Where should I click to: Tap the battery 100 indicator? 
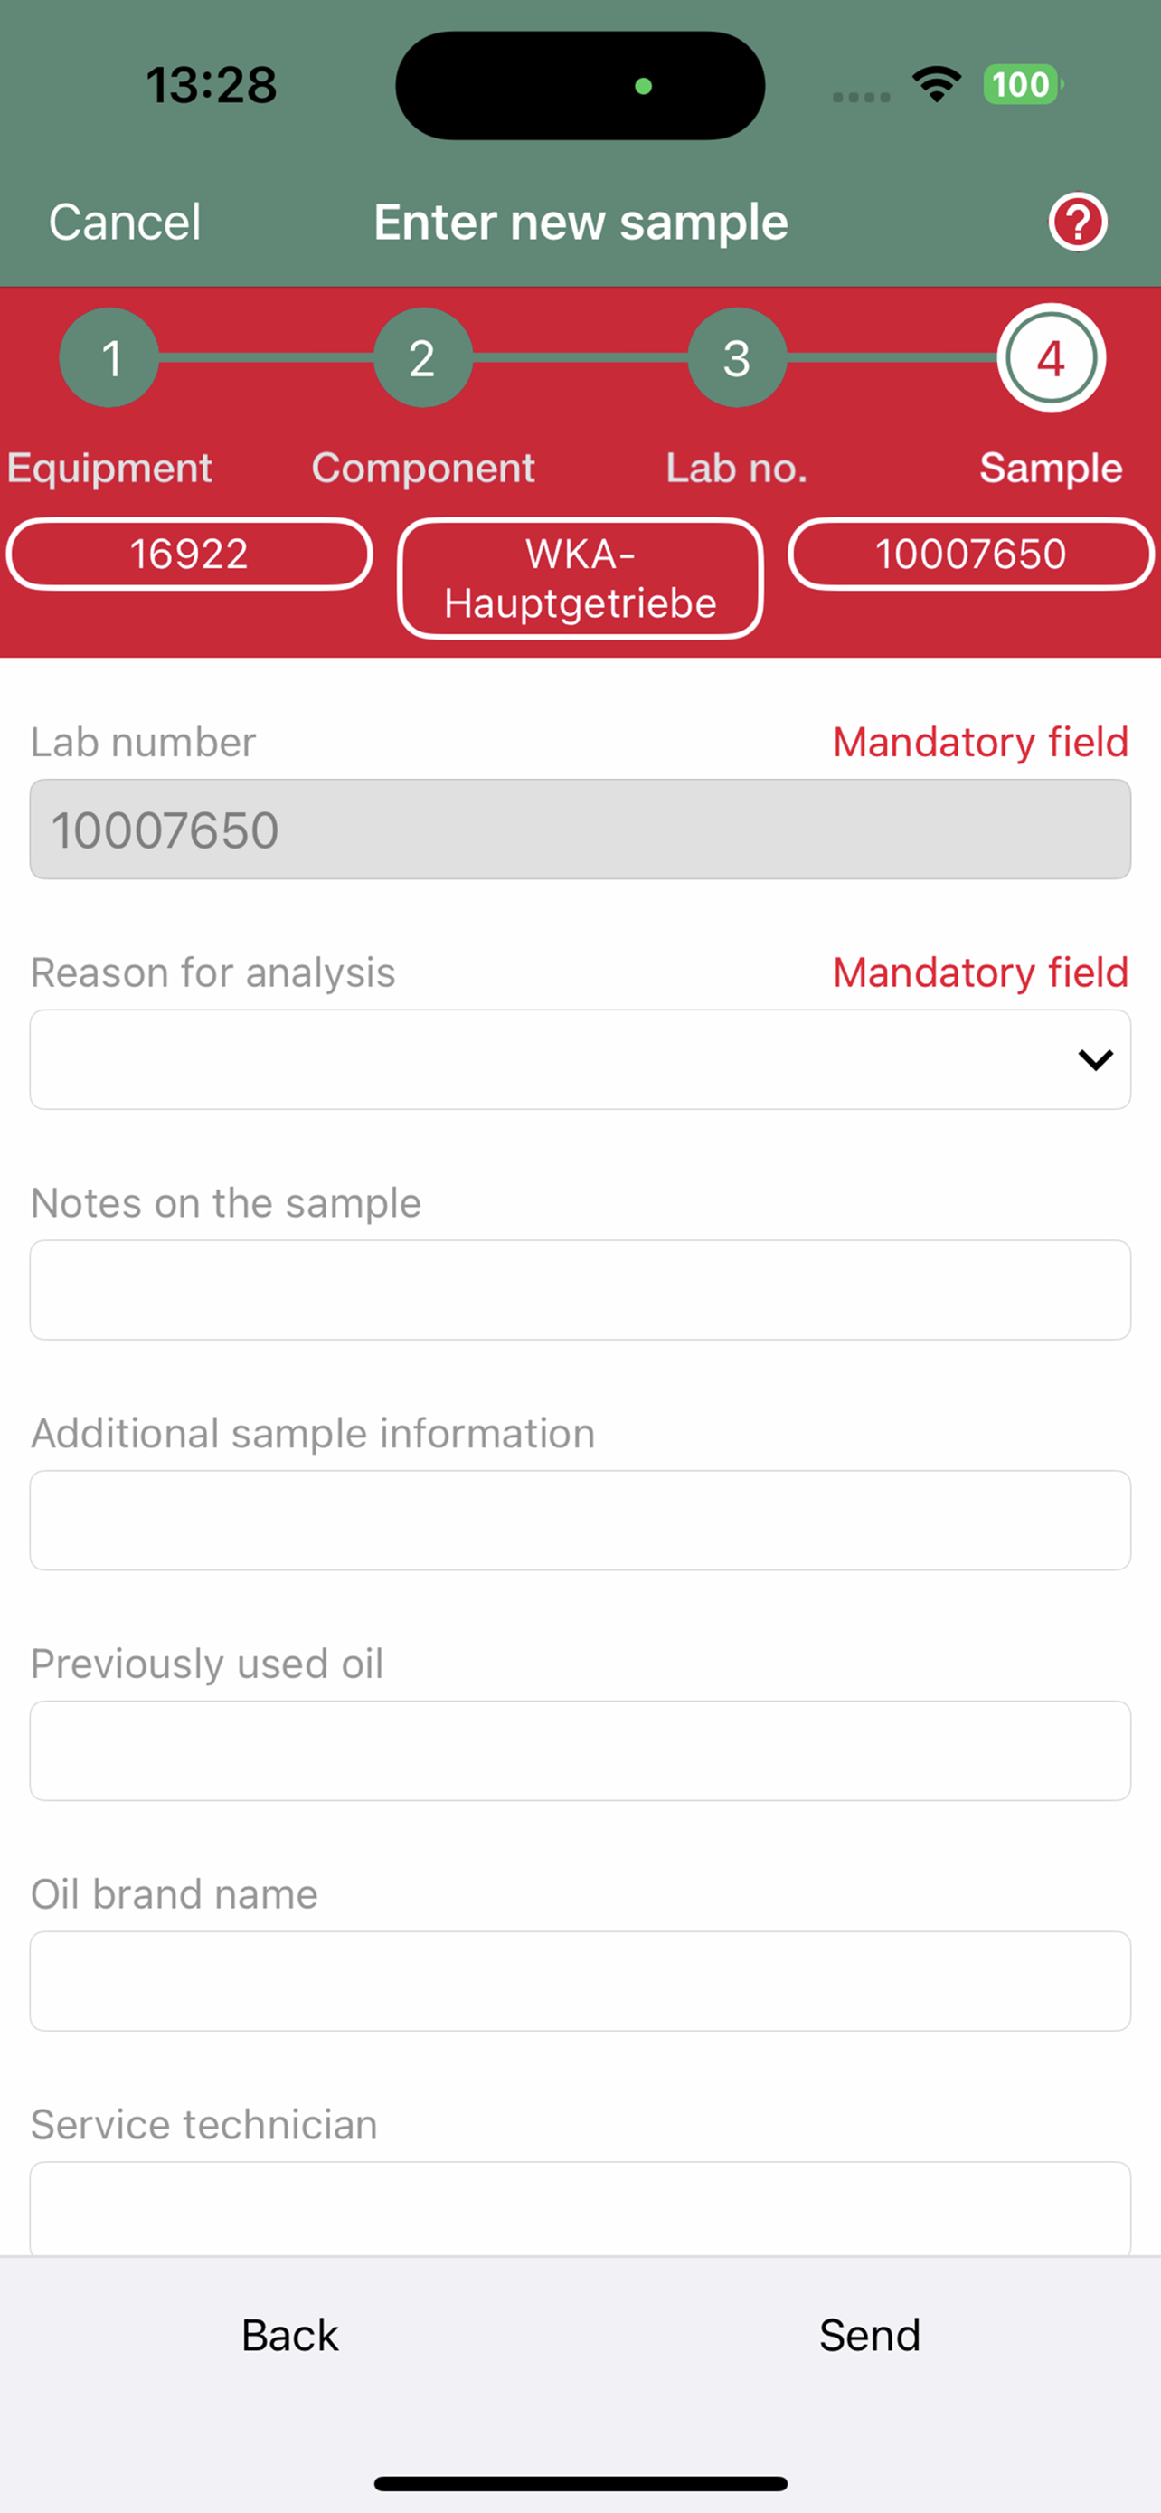click(x=1023, y=85)
